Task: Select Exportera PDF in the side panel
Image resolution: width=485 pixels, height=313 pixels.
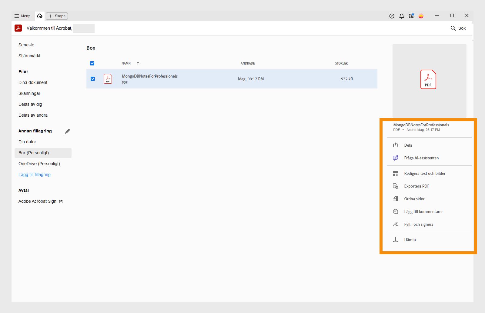Action: tap(416, 186)
